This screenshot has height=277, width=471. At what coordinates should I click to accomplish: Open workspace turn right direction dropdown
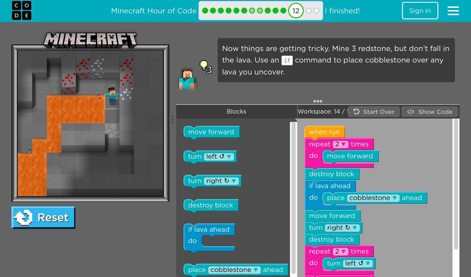(x=343, y=228)
